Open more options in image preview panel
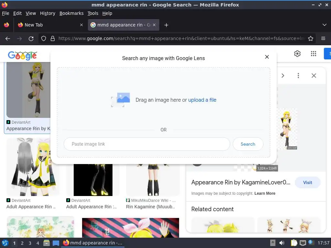This screenshot has height=248, width=331. [x=298, y=76]
